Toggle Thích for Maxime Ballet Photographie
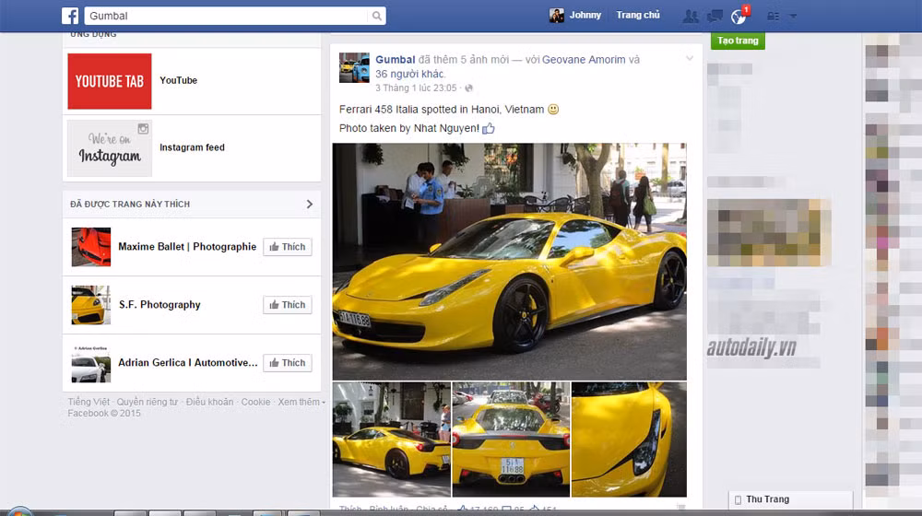Screen dimensions: 922x516 (x=287, y=247)
